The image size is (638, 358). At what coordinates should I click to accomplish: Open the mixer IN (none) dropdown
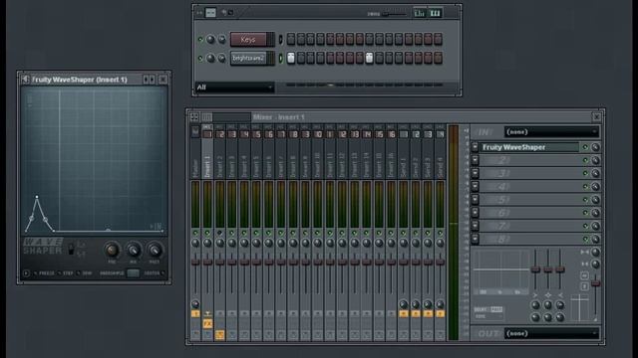point(551,131)
